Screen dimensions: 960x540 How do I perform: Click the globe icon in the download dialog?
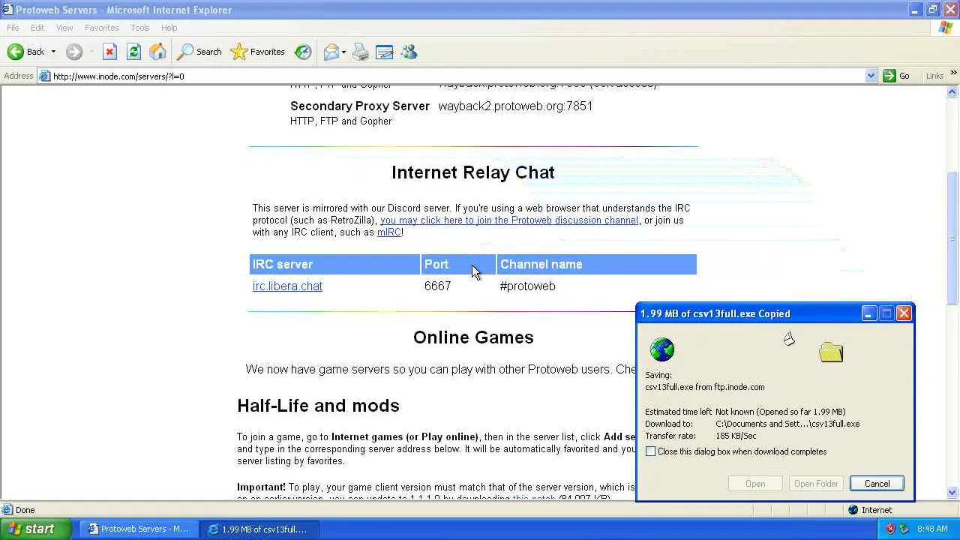pos(662,349)
